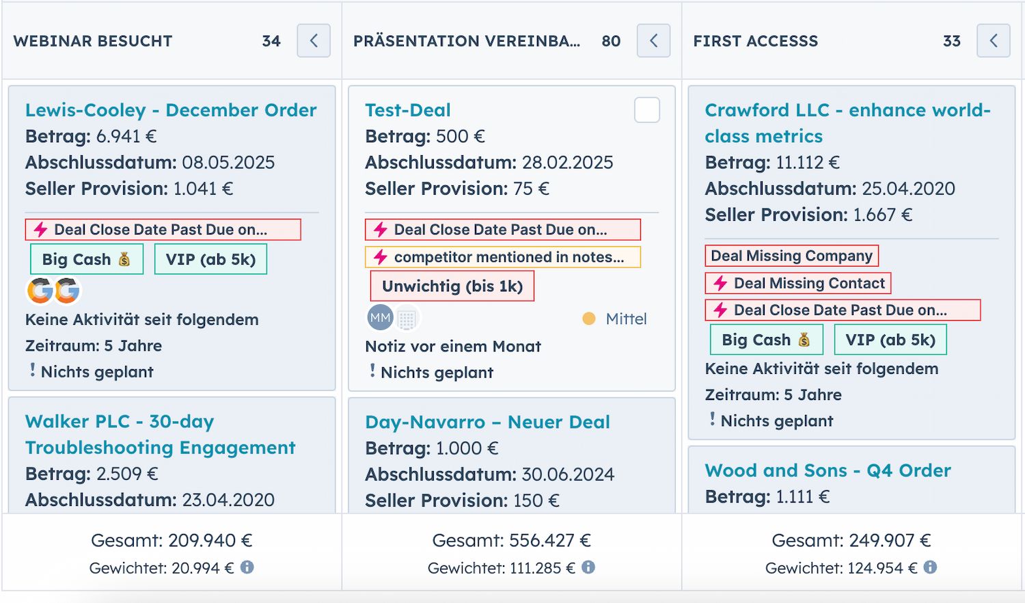Click first Google company logo on Lewis-Cooley card
The width and height of the screenshot is (1025, 603).
point(40,291)
